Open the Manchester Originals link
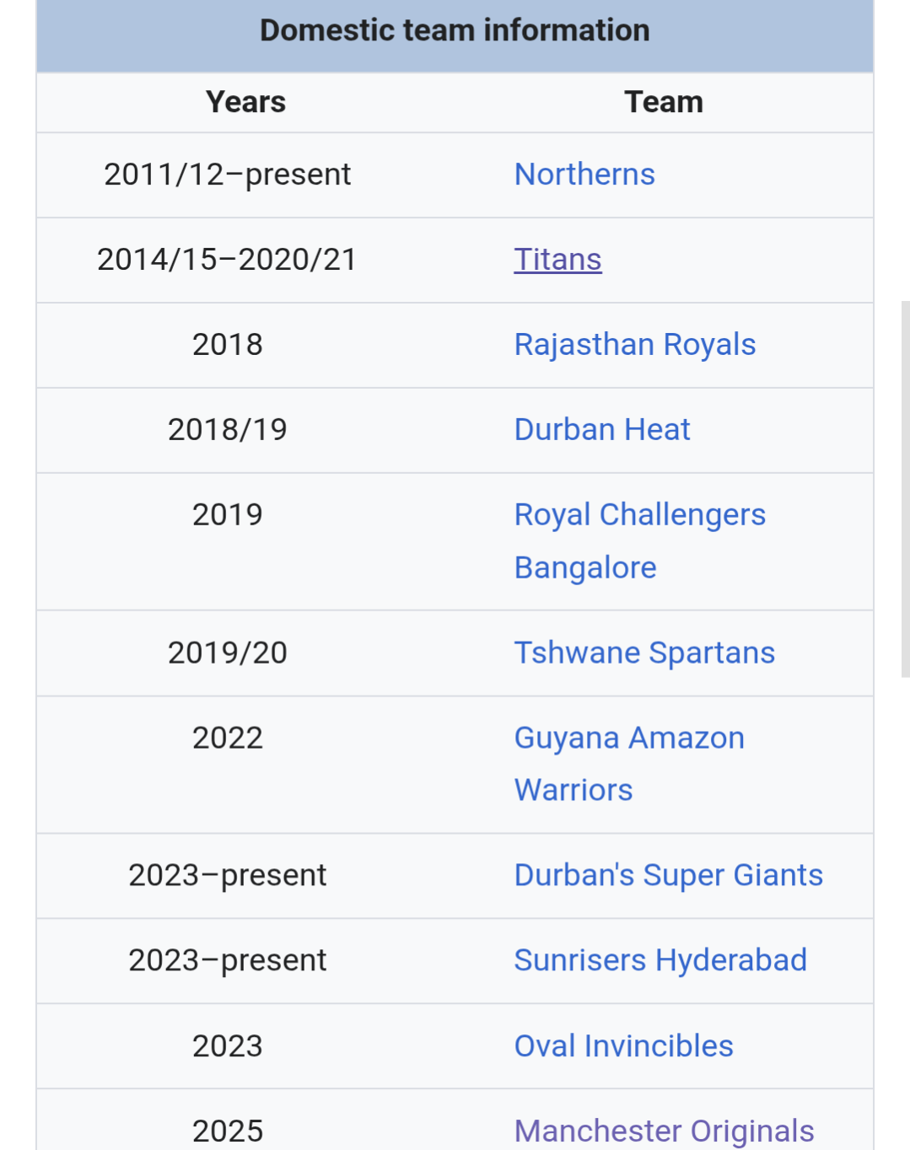This screenshot has width=910, height=1150. (665, 1131)
